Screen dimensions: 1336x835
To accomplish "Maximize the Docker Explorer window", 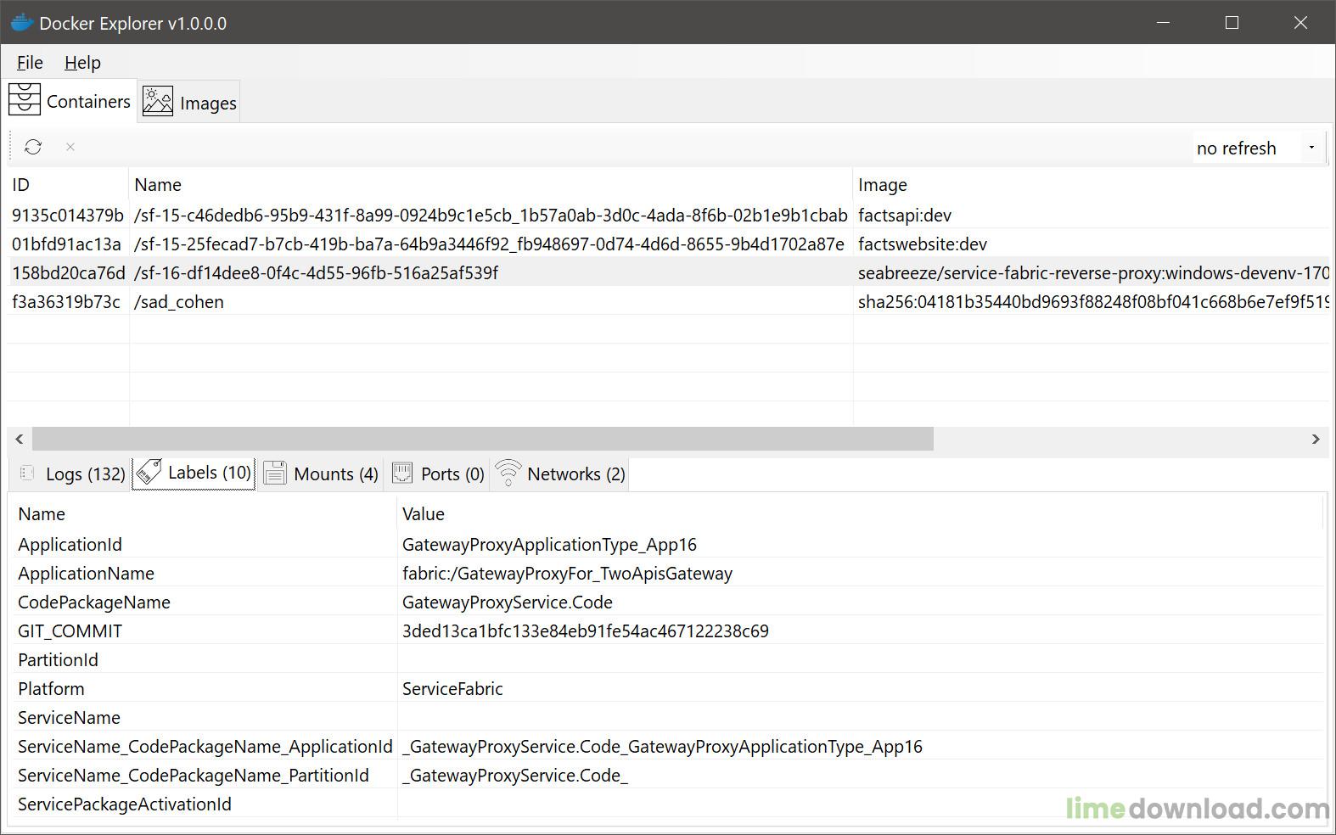I will 1232,23.
